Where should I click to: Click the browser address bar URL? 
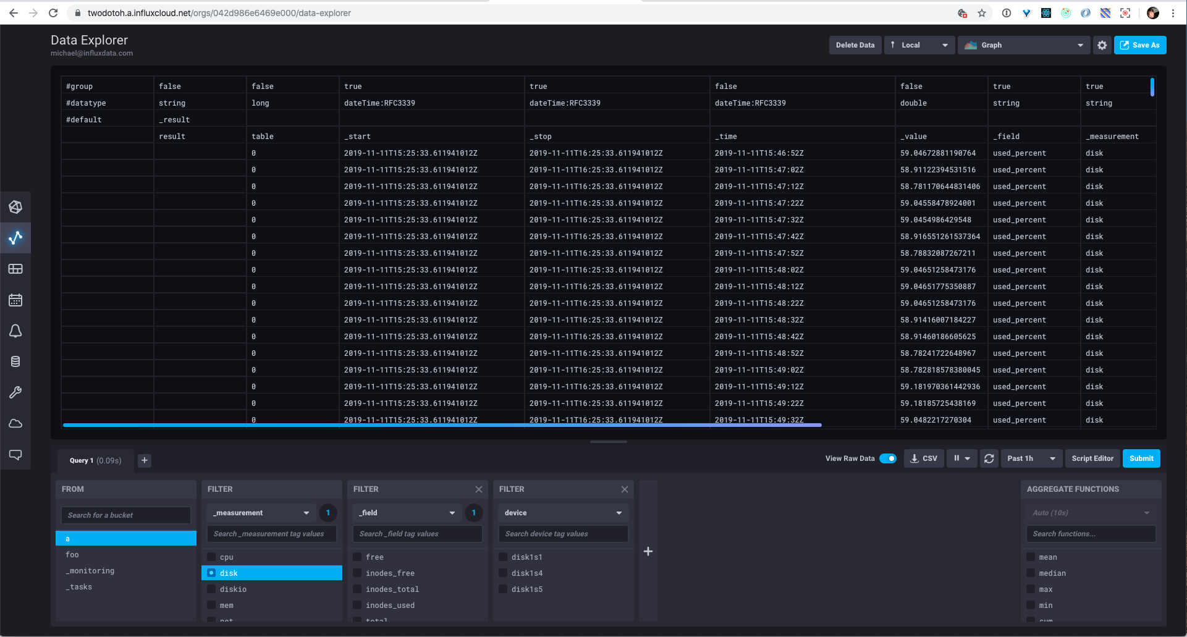click(219, 13)
